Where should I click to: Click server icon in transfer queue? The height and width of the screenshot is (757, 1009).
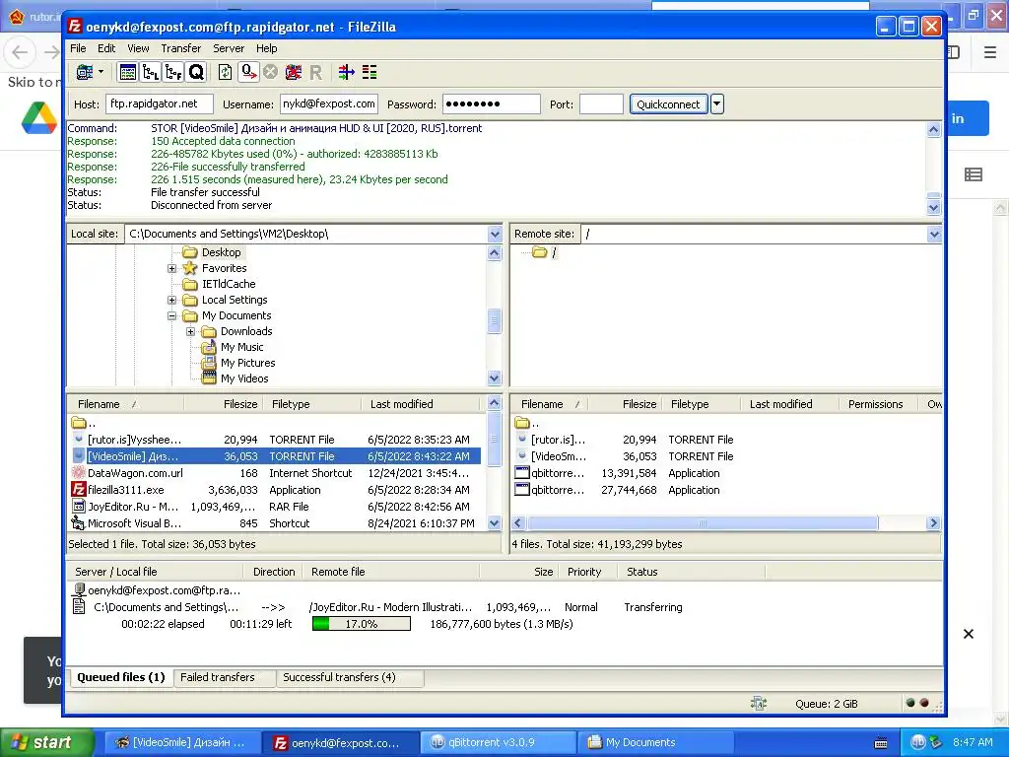pyautogui.click(x=79, y=589)
